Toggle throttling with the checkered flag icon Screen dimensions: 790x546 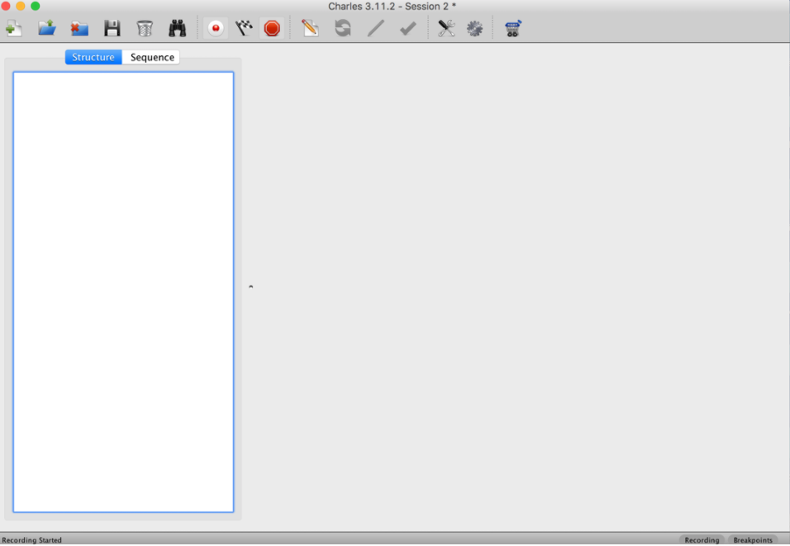click(x=244, y=29)
